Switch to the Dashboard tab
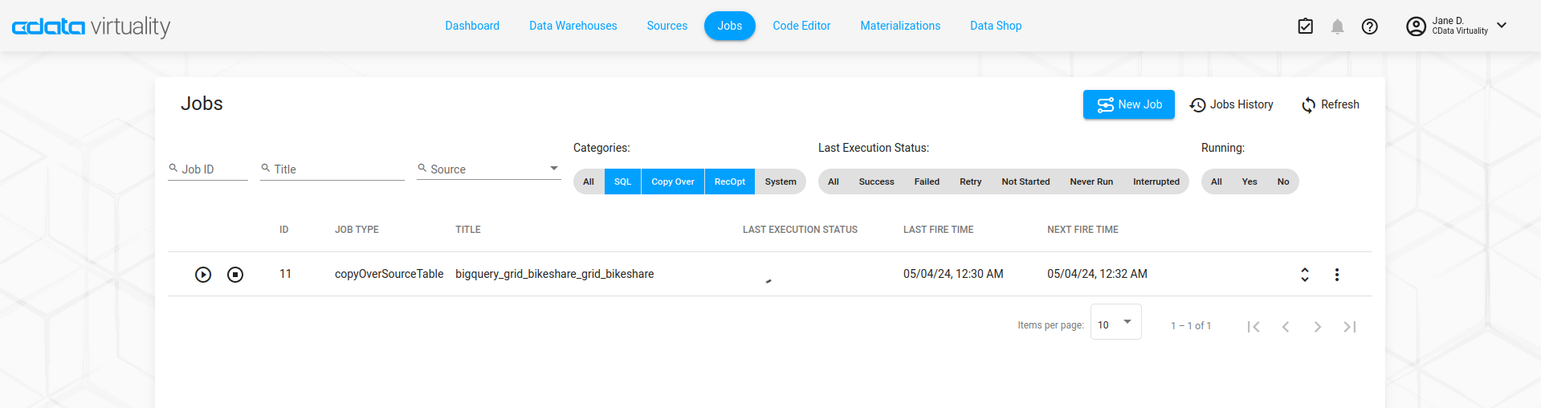 coord(472,26)
